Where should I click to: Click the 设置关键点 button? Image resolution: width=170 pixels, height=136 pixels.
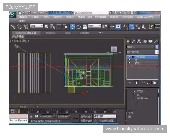[86, 121]
